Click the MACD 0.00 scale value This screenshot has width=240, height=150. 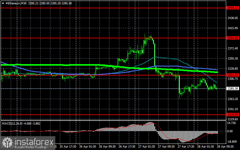(x=230, y=131)
